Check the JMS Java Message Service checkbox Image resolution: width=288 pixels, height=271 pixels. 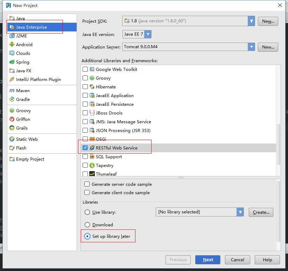(85, 122)
